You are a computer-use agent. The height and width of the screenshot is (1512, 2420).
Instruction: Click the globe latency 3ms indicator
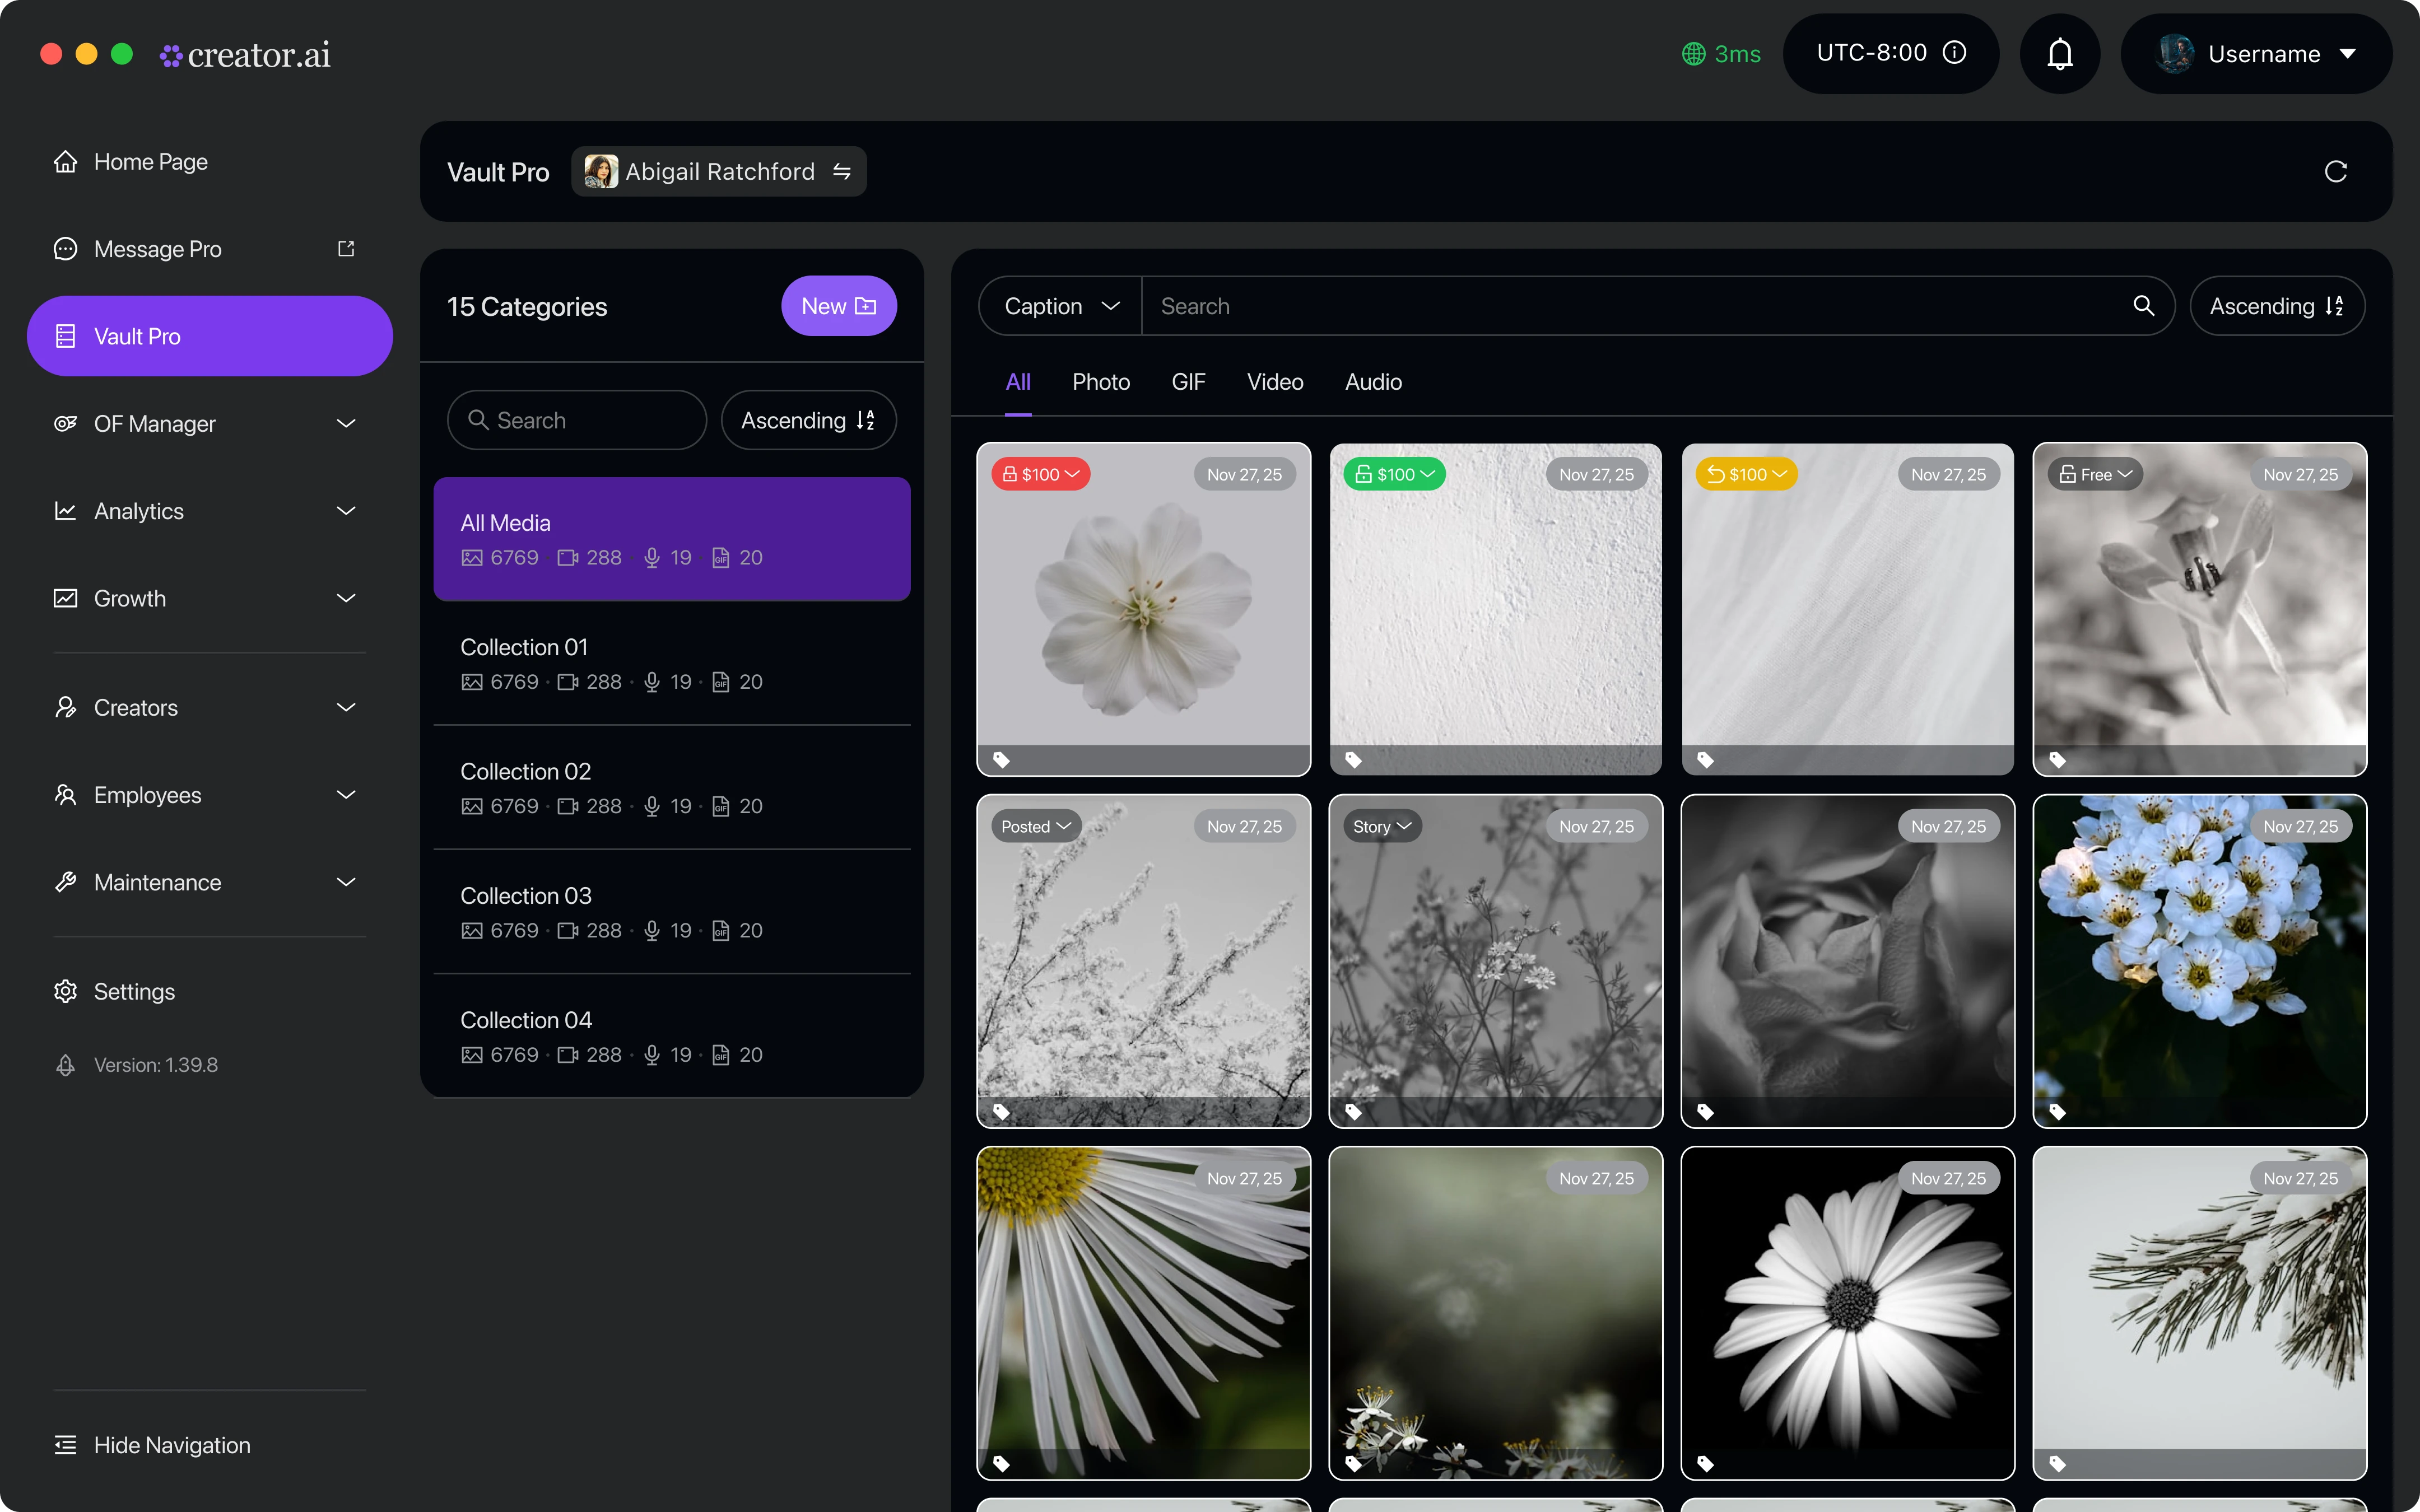pyautogui.click(x=1721, y=54)
